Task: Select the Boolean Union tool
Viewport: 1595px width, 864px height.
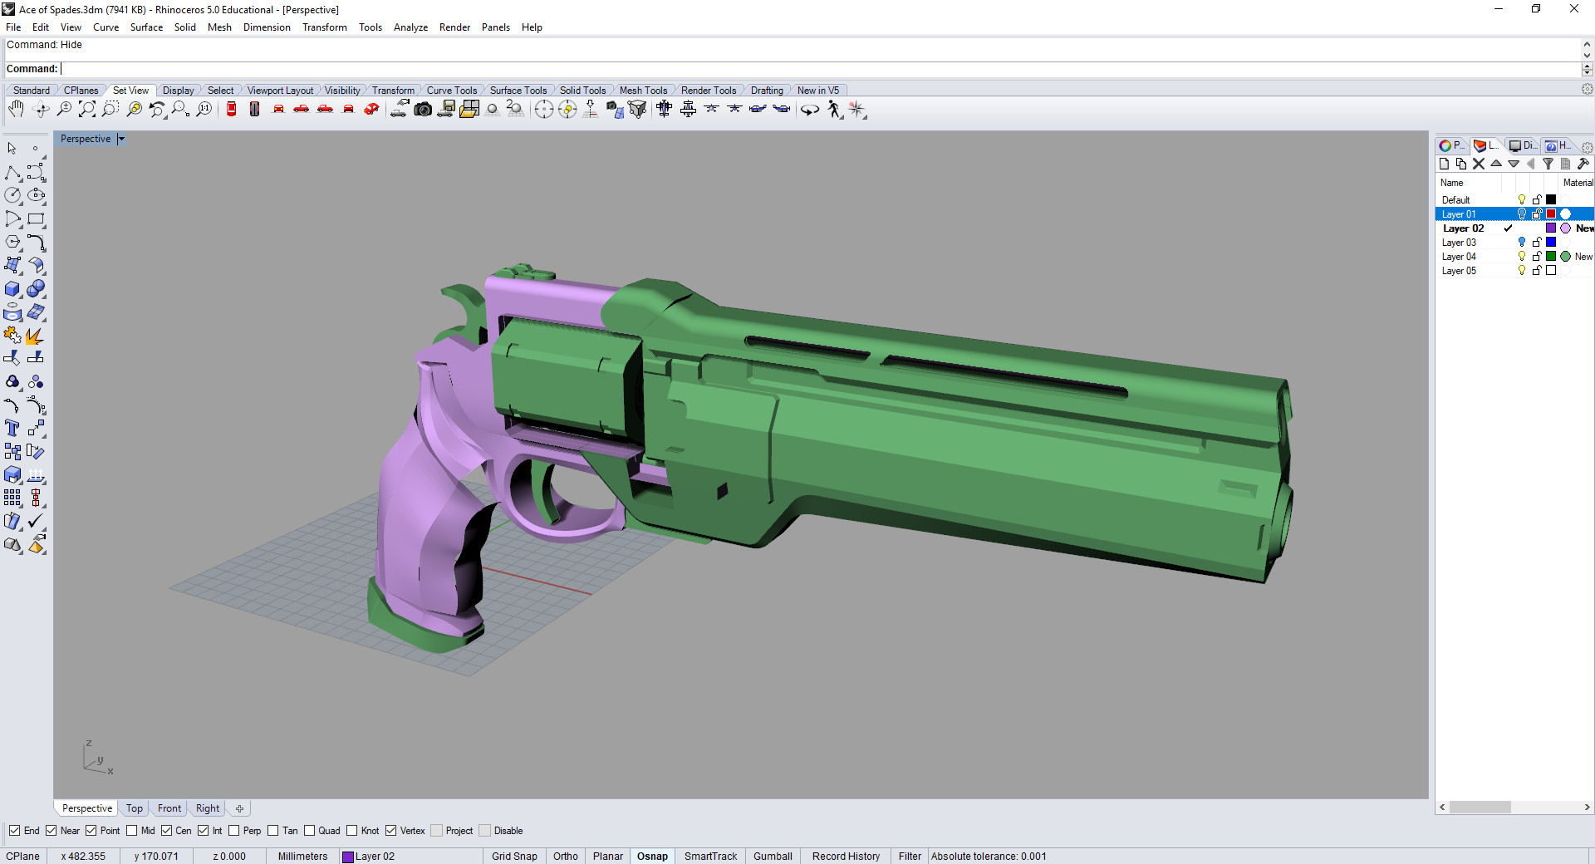Action: [36, 289]
